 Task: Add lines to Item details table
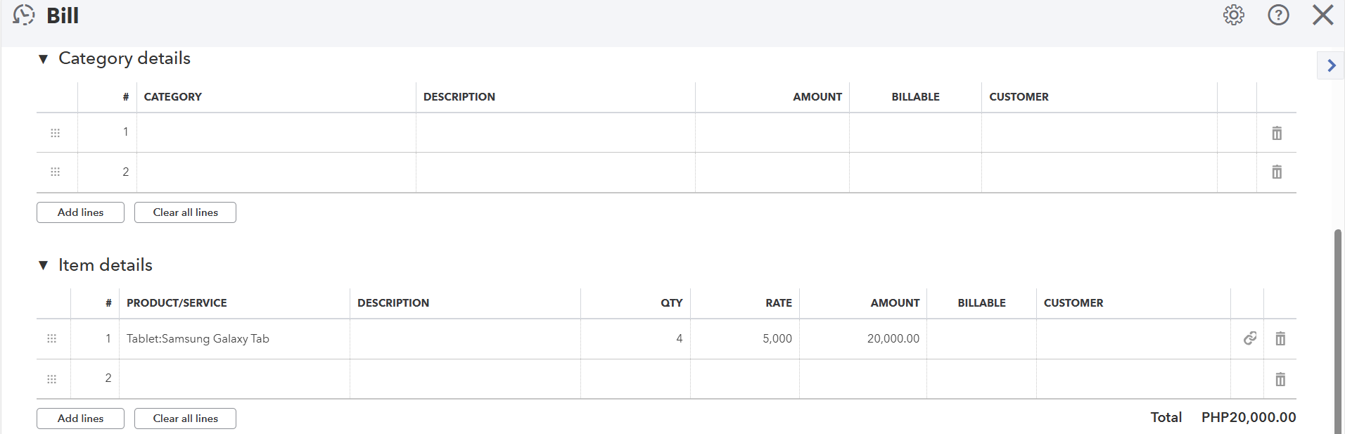pos(80,419)
